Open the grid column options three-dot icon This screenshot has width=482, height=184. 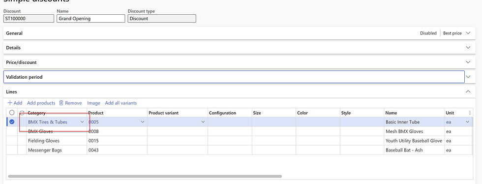pyautogui.click(x=470, y=113)
